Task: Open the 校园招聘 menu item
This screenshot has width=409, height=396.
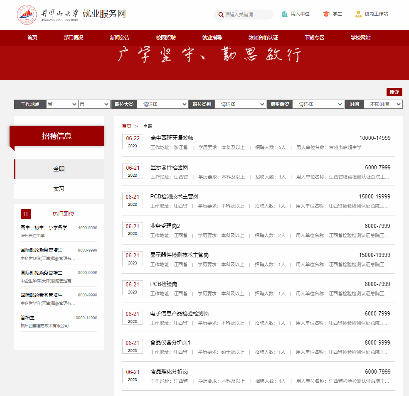Action: [166, 38]
